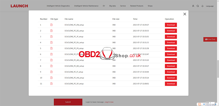Open the Shops menu
This screenshot has width=219, height=106.
click(150, 6)
